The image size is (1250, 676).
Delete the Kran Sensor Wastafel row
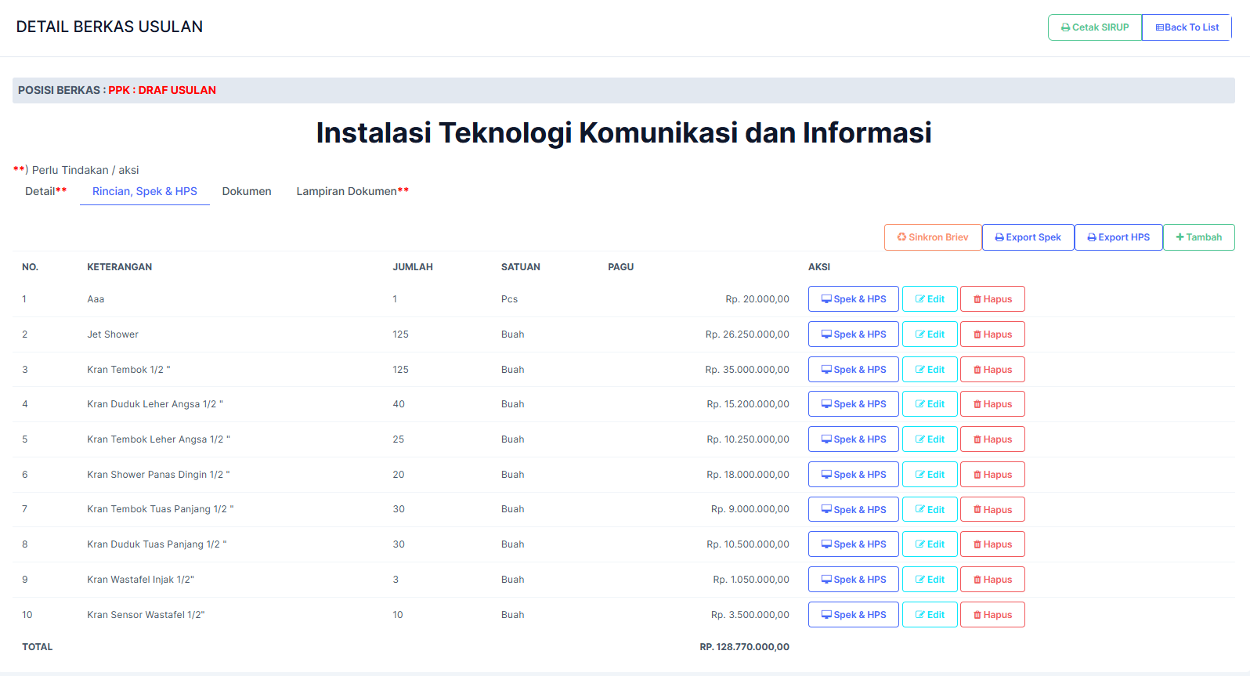pyautogui.click(x=992, y=615)
